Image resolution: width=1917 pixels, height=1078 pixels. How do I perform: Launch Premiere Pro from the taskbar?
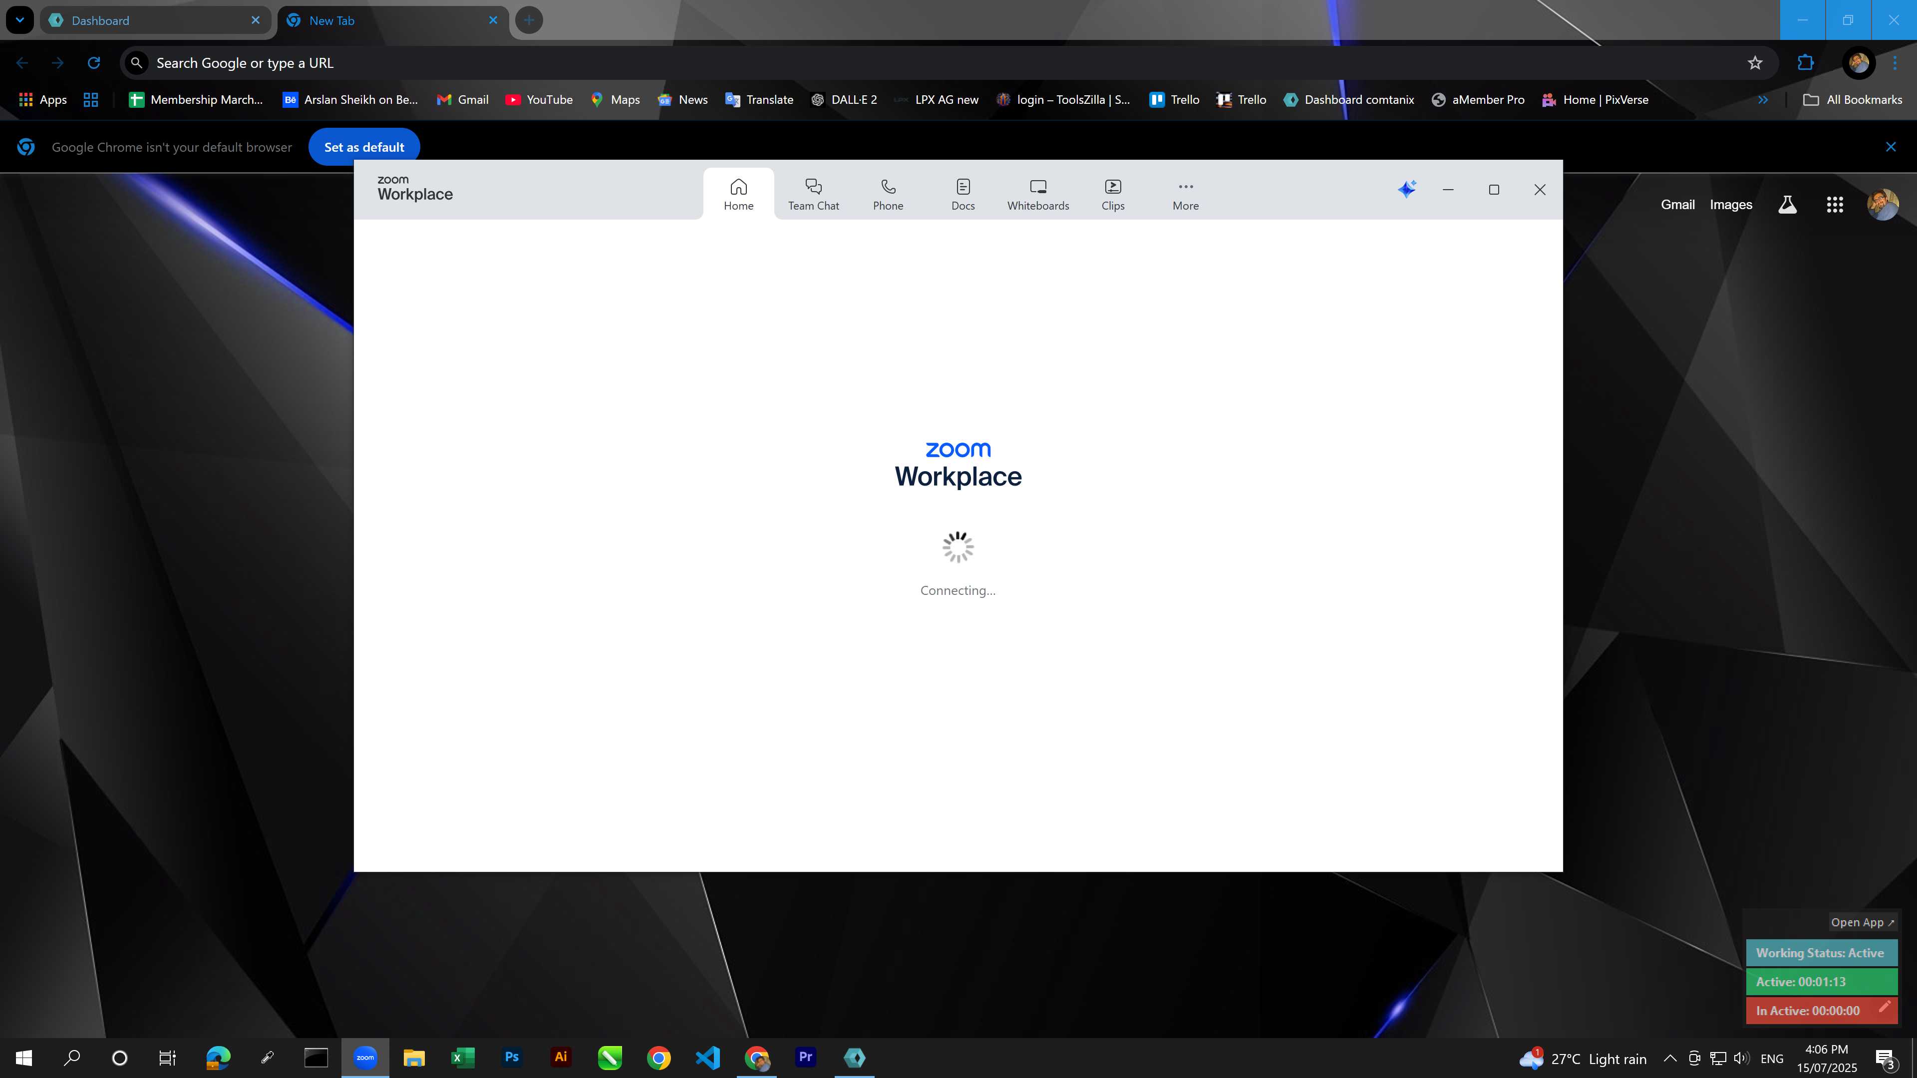[x=806, y=1058]
